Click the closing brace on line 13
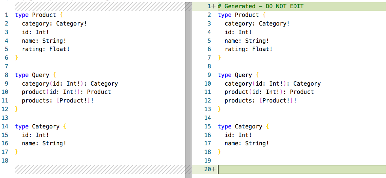The image size is (386, 178). 219,109
